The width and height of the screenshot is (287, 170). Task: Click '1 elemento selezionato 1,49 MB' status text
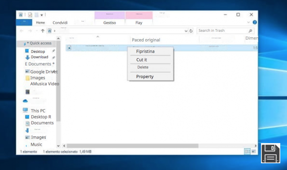pyautogui.click(x=67, y=152)
